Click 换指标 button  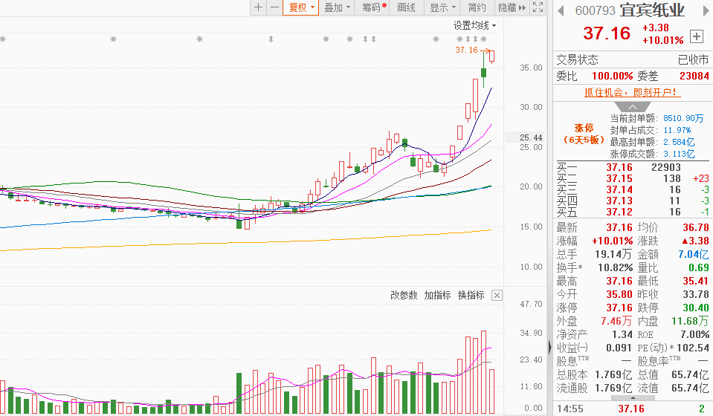[471, 295]
